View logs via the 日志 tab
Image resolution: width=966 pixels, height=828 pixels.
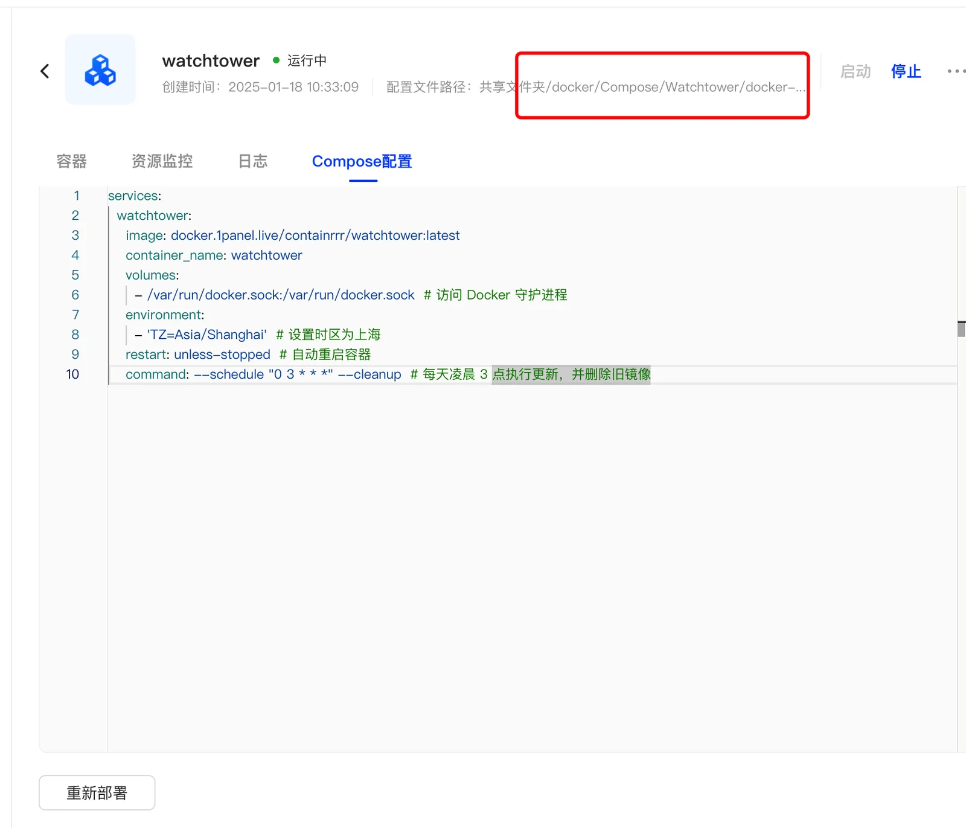click(252, 161)
